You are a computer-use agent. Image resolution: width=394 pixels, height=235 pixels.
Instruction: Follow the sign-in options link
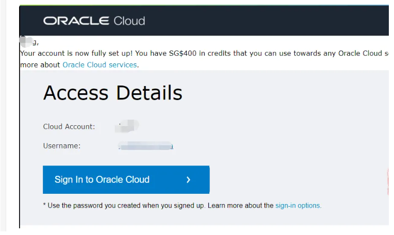click(x=298, y=205)
